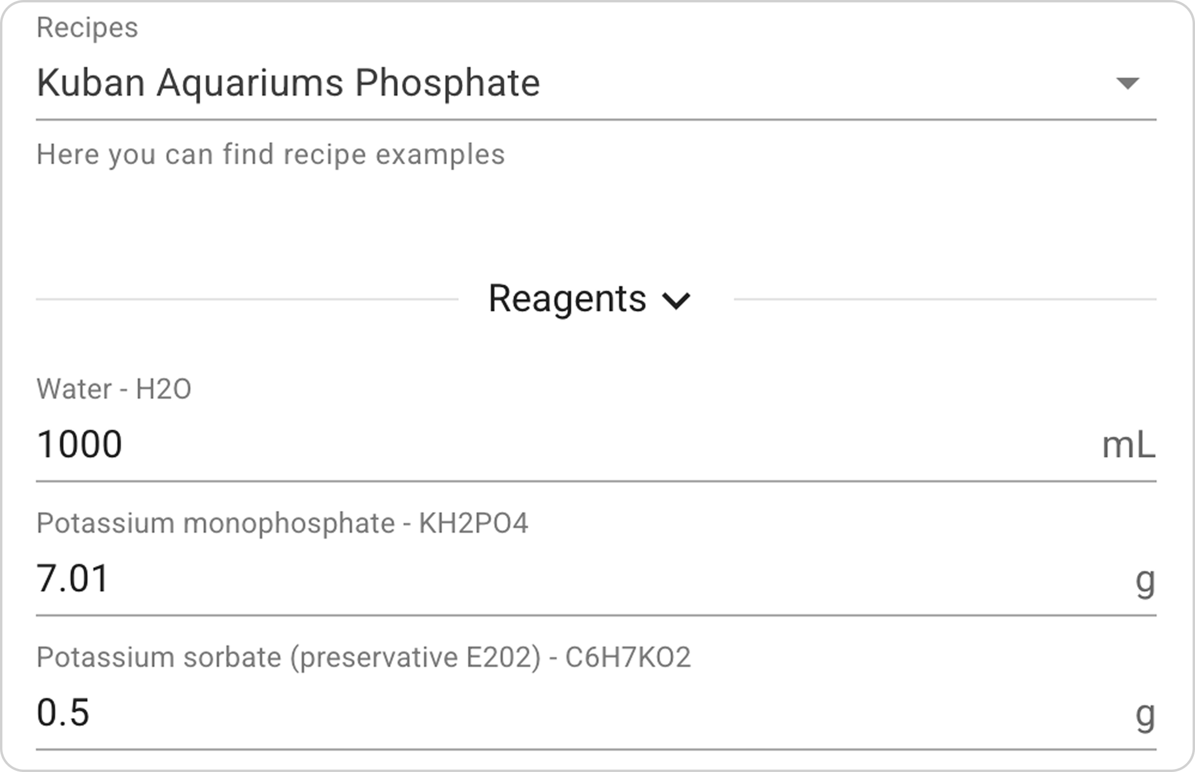Screen dimensions: 1195x772
Task: Click the Potassium monophosphate - KH2PO4 label
Action: 282,523
